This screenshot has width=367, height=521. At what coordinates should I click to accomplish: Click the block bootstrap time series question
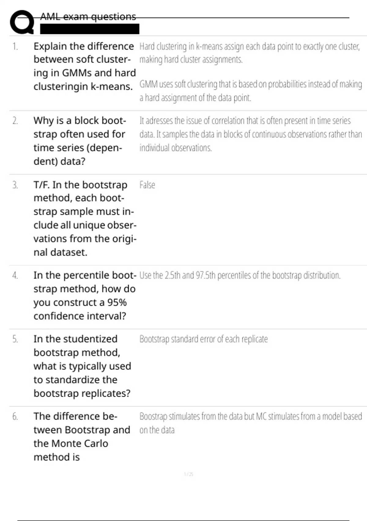[x=80, y=141]
